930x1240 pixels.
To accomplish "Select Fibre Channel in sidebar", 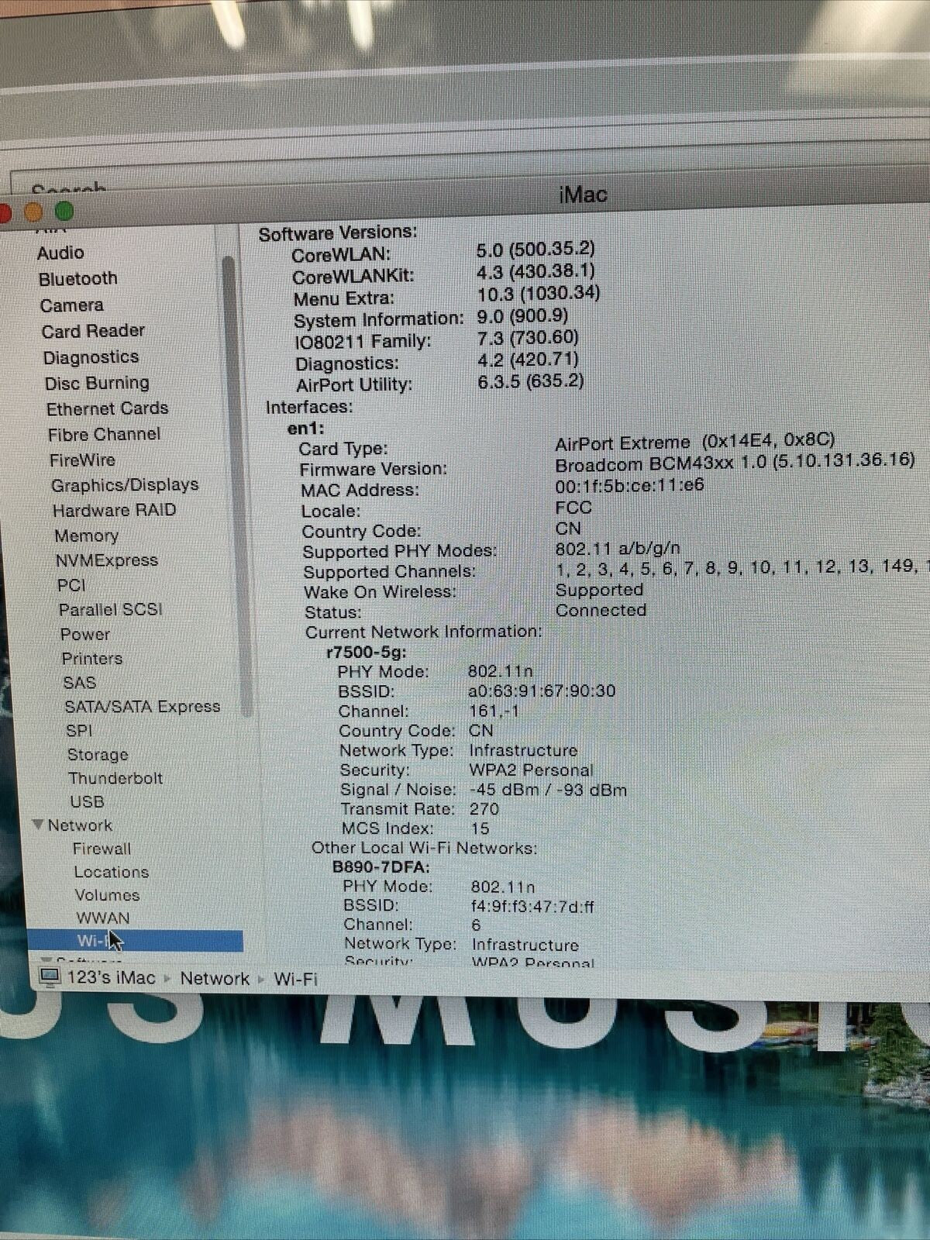I will point(104,434).
